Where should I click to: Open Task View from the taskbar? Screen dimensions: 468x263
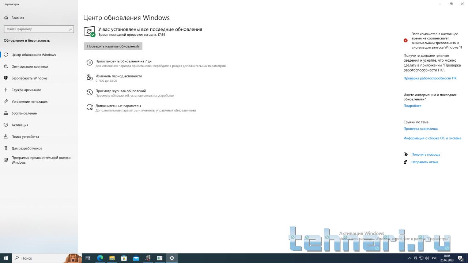point(88,258)
